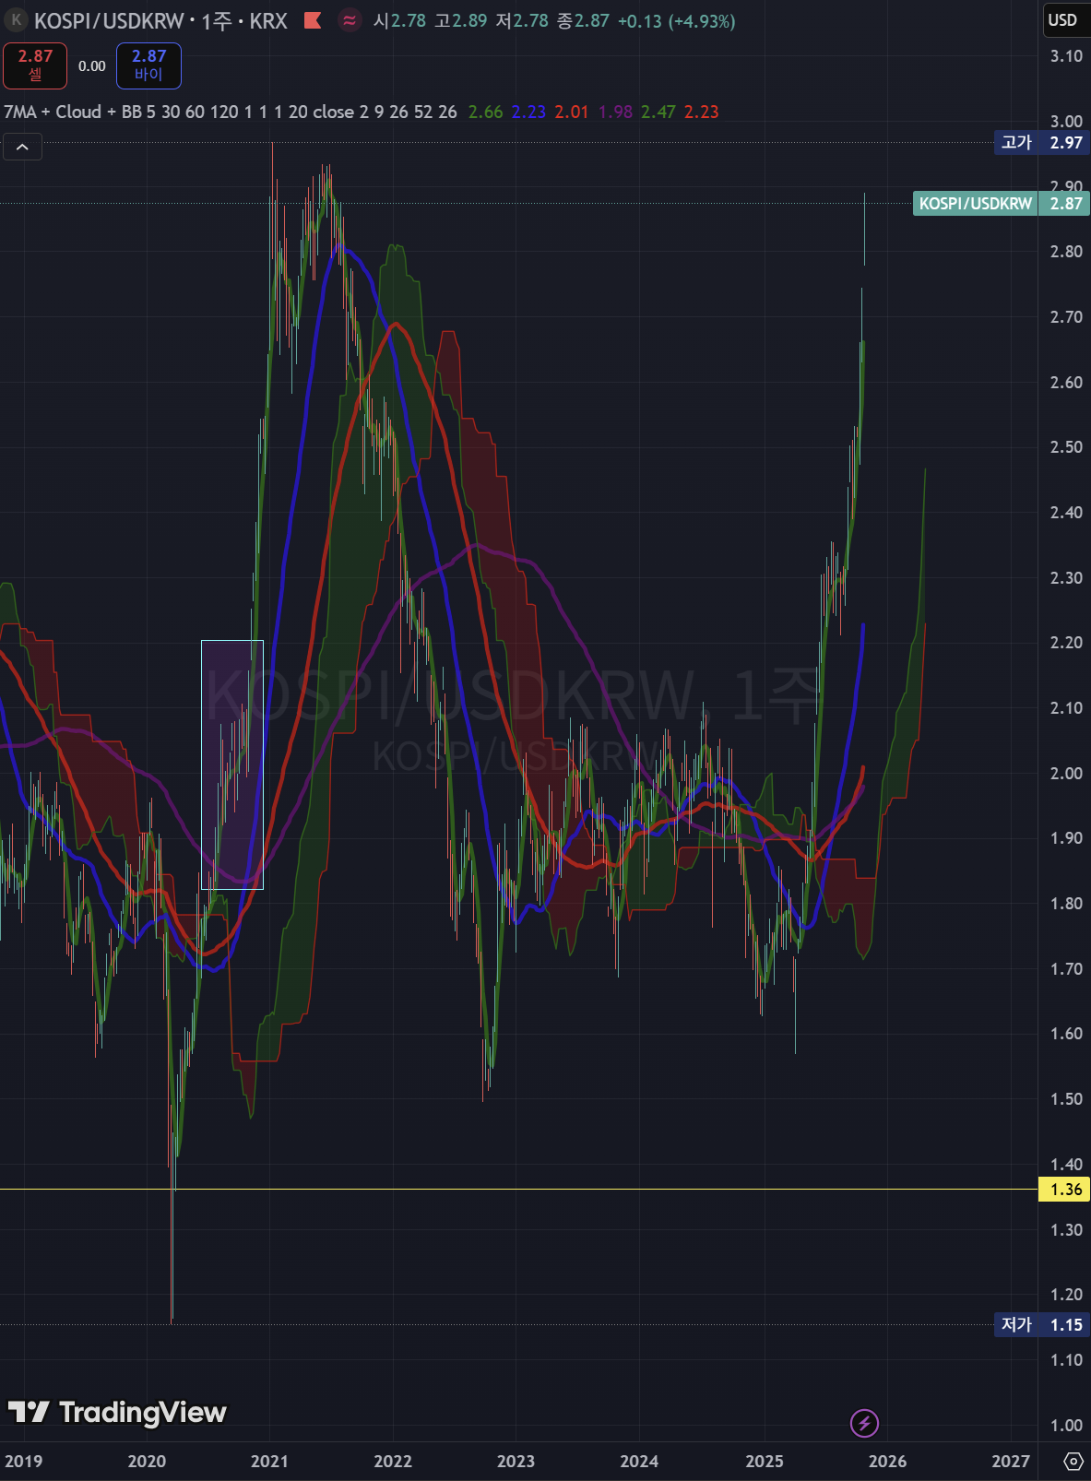This screenshot has height=1481, width=1091.
Task: Click the red flag marker icon
Action: (x=313, y=20)
